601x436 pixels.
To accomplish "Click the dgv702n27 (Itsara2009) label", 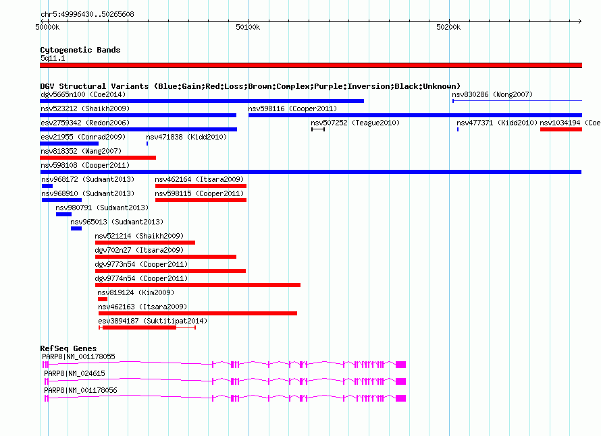I will (139, 250).
